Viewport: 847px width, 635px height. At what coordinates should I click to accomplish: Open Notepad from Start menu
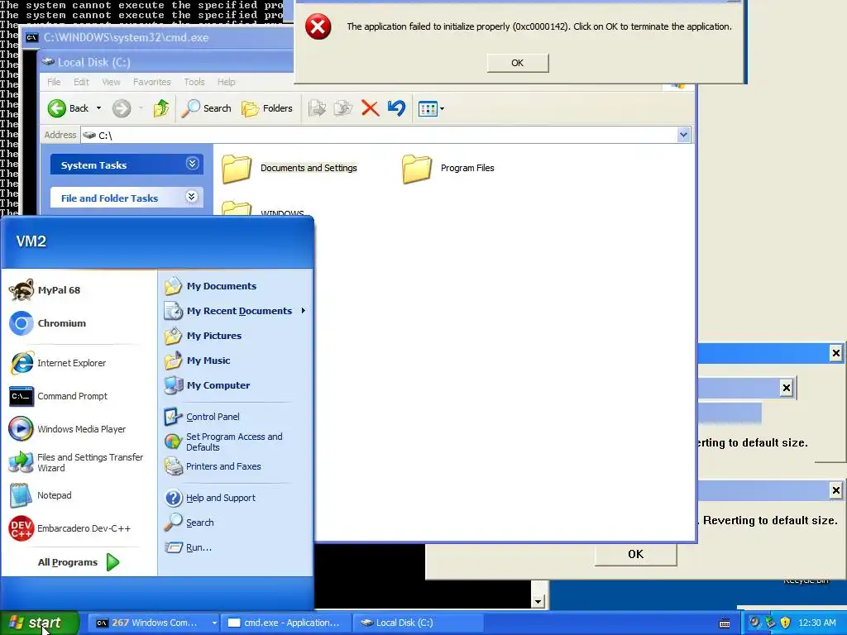[41, 496]
